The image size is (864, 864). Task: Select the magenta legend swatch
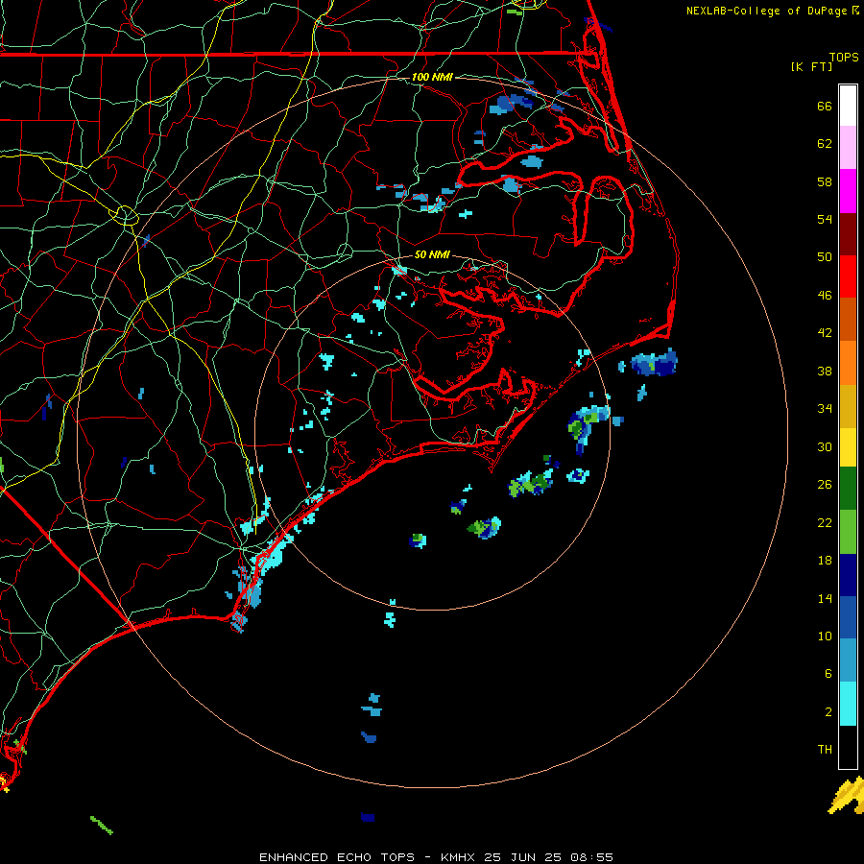point(848,191)
